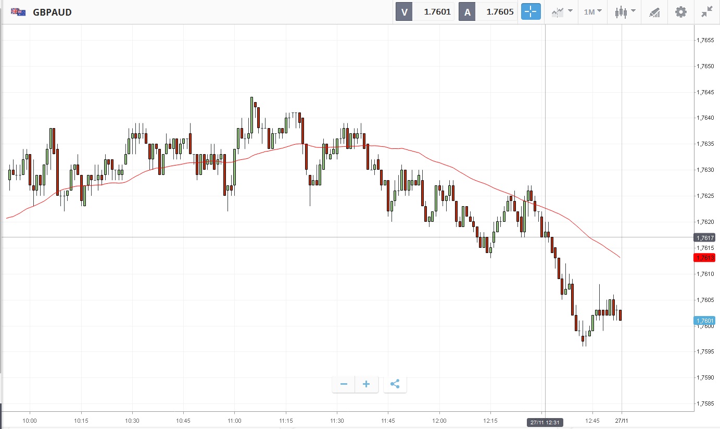
Task: Click the 11:00 time axis label
Action: [x=234, y=421]
